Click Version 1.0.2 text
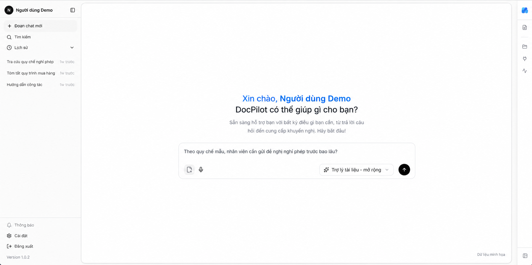Image resolution: width=532 pixels, height=265 pixels. click(18, 257)
